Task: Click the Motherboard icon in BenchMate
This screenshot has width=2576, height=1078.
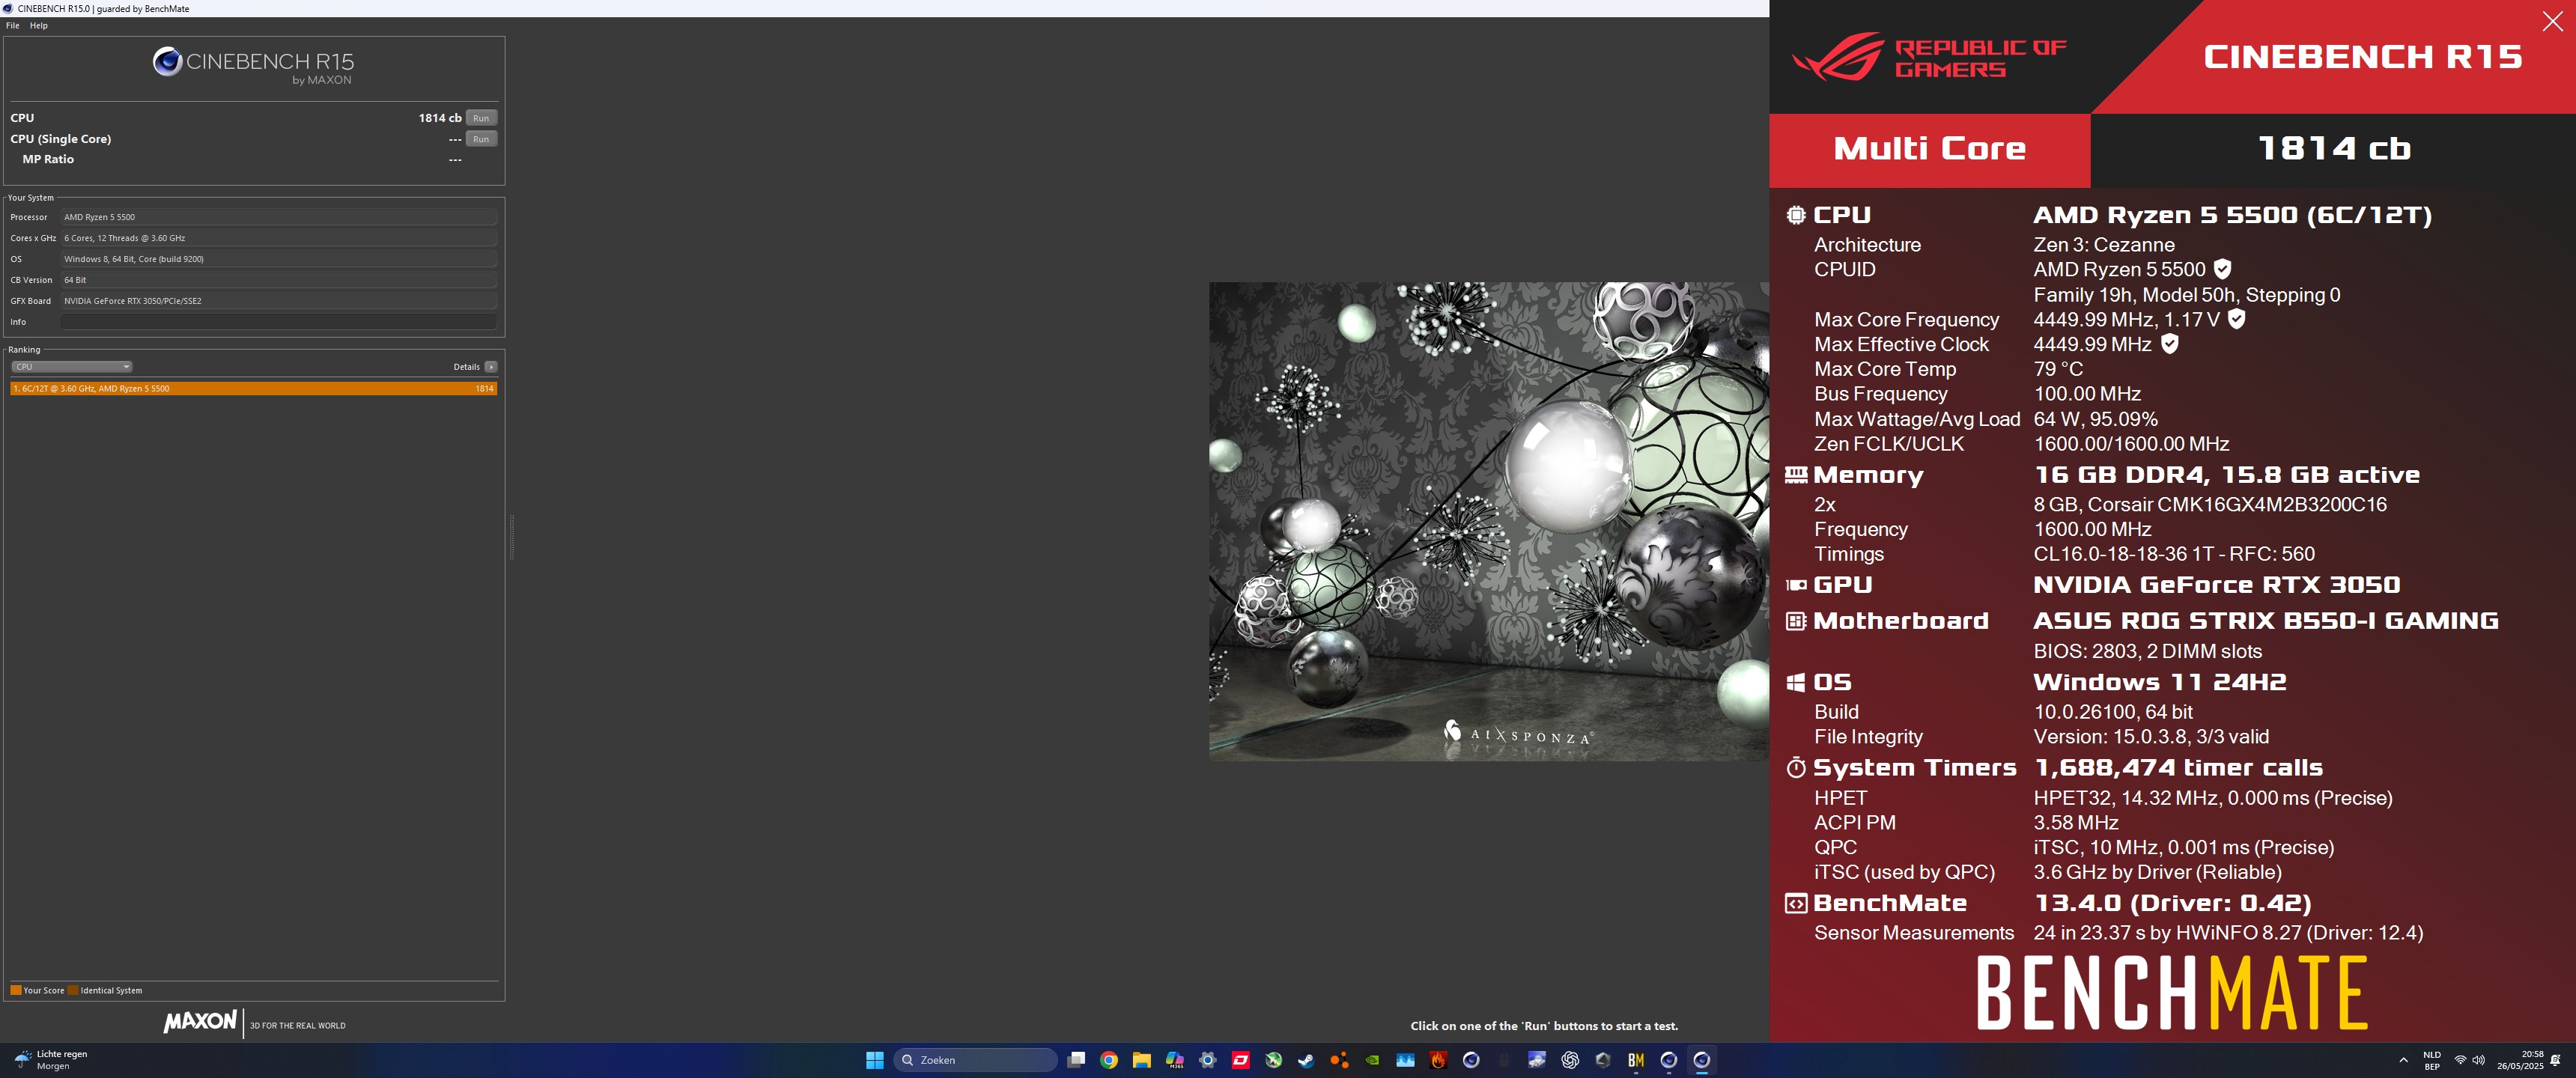Action: tap(1796, 621)
